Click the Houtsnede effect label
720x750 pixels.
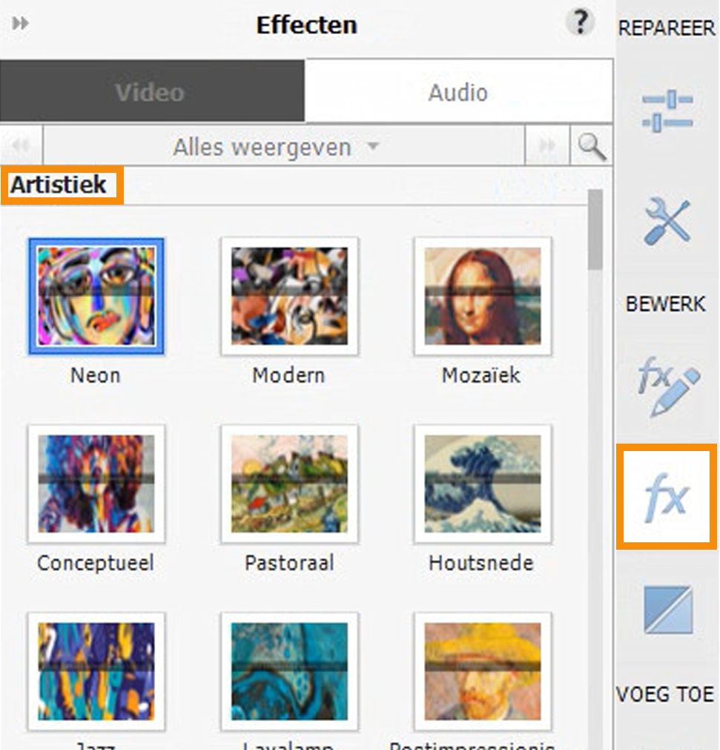pyautogui.click(x=481, y=562)
